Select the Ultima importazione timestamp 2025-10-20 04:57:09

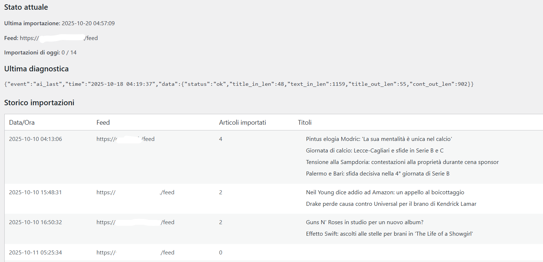click(88, 23)
